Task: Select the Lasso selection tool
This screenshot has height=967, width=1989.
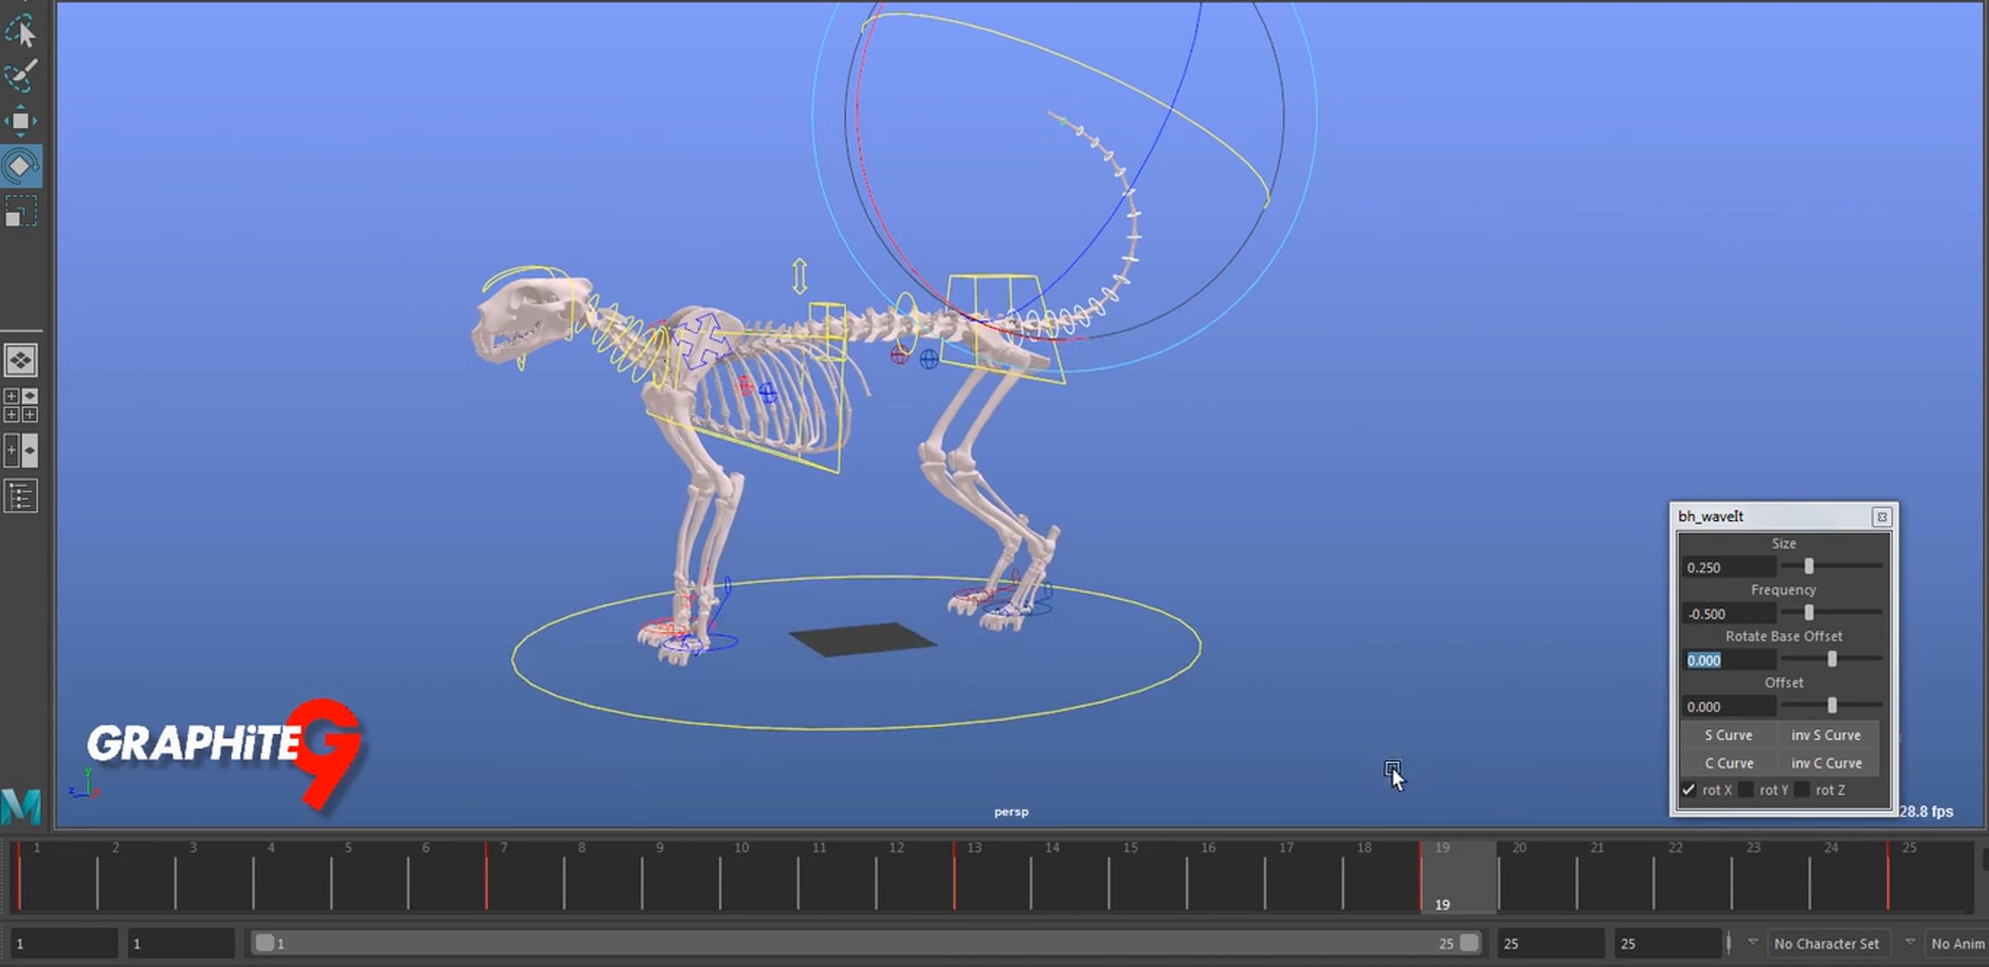Action: pos(21,31)
